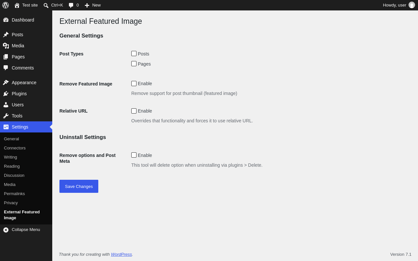The width and height of the screenshot is (418, 261).
Task: Click the WordPress logo icon
Action: pyautogui.click(x=6, y=5)
